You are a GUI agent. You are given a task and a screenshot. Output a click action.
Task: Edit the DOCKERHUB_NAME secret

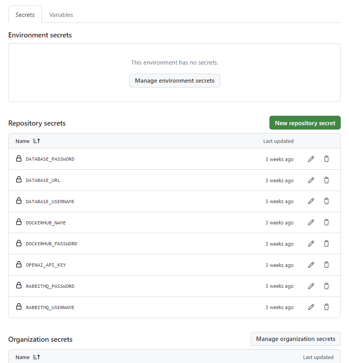click(x=311, y=222)
